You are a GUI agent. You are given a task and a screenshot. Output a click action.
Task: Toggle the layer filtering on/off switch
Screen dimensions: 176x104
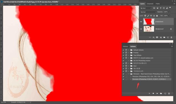pyautogui.click(x=170, y=8)
